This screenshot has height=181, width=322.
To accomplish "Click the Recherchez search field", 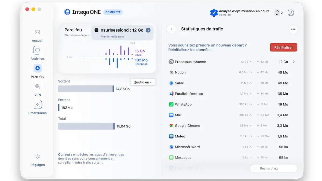I will pos(274,168).
